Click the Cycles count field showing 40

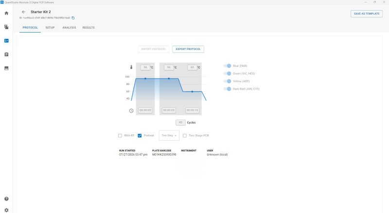[180, 122]
